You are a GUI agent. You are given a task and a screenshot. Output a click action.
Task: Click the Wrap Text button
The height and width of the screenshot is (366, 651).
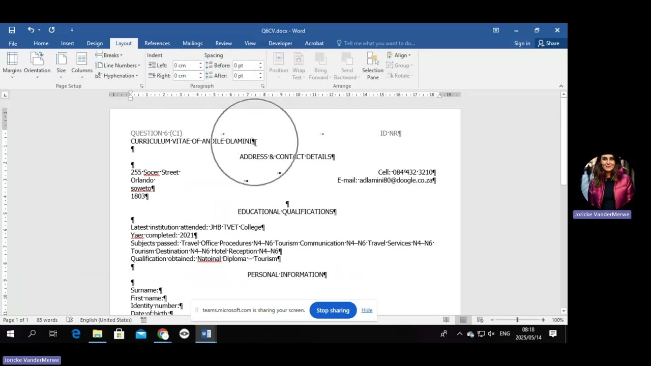click(299, 66)
